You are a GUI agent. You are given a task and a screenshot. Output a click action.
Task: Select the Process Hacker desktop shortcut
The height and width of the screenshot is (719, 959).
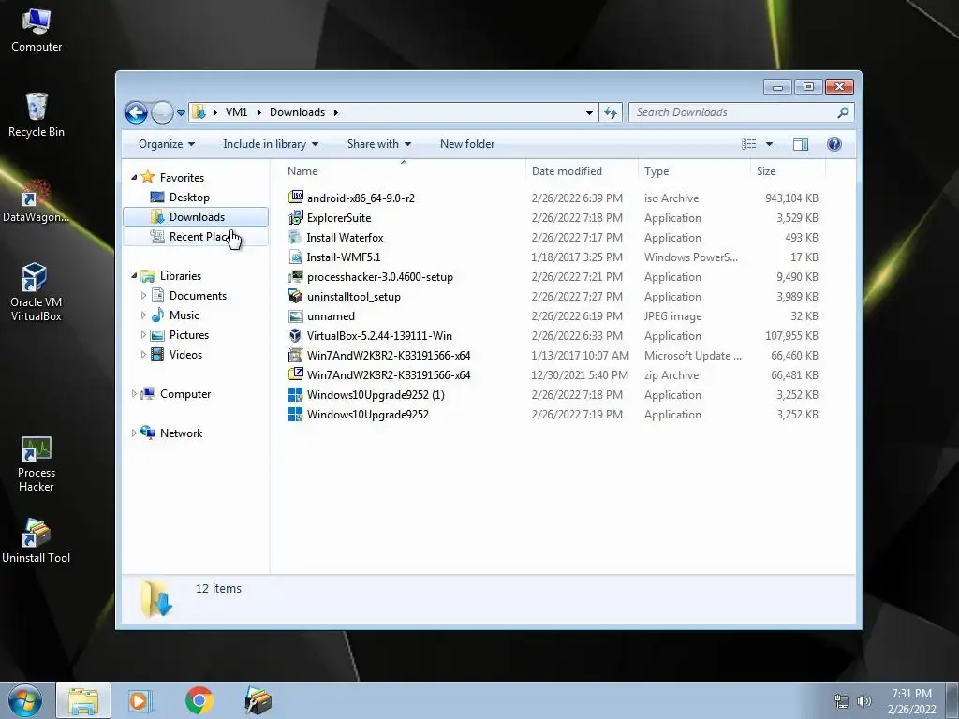tap(37, 464)
